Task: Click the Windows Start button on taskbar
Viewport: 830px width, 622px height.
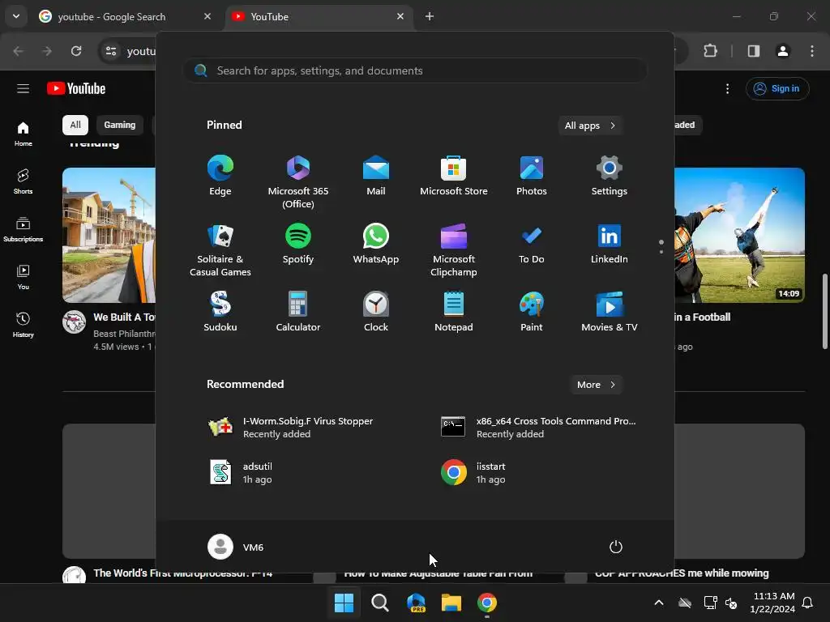Action: 344,603
